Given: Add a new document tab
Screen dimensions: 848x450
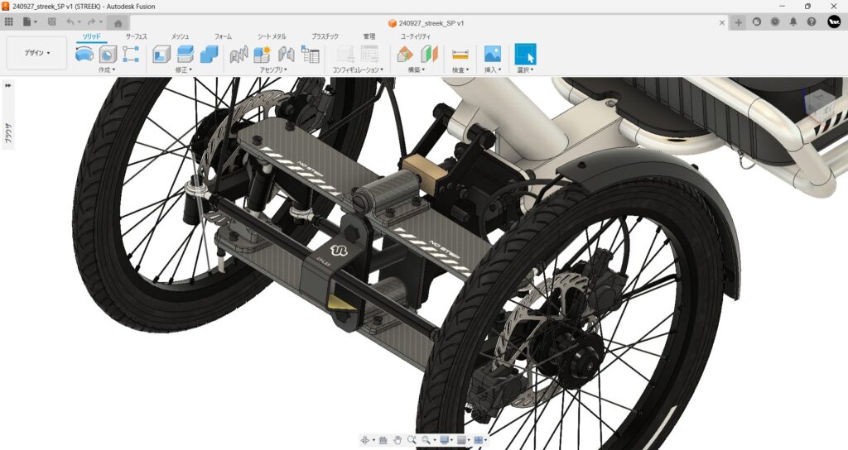Looking at the screenshot, I should (x=738, y=22).
